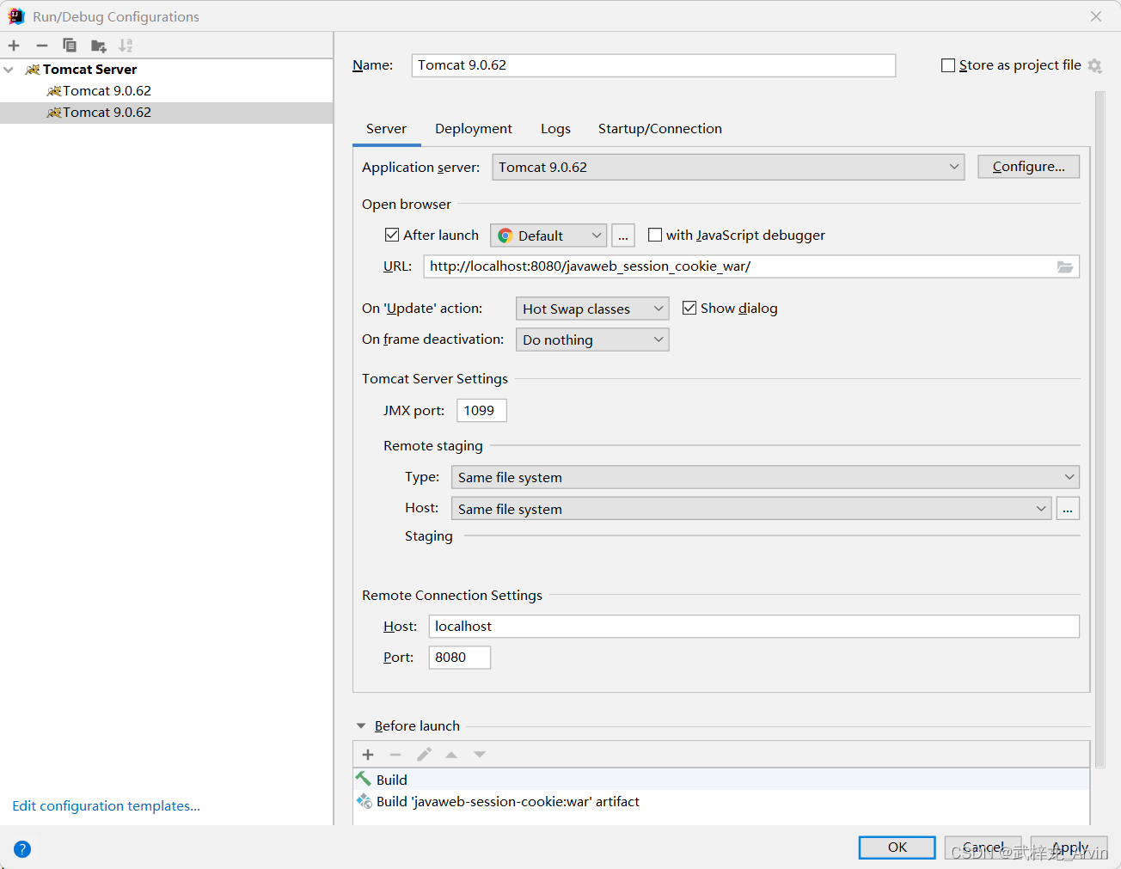The width and height of the screenshot is (1121, 869).
Task: Select Build 'javaweb-session-cookie:war' artifact row
Action: pyautogui.click(x=721, y=801)
